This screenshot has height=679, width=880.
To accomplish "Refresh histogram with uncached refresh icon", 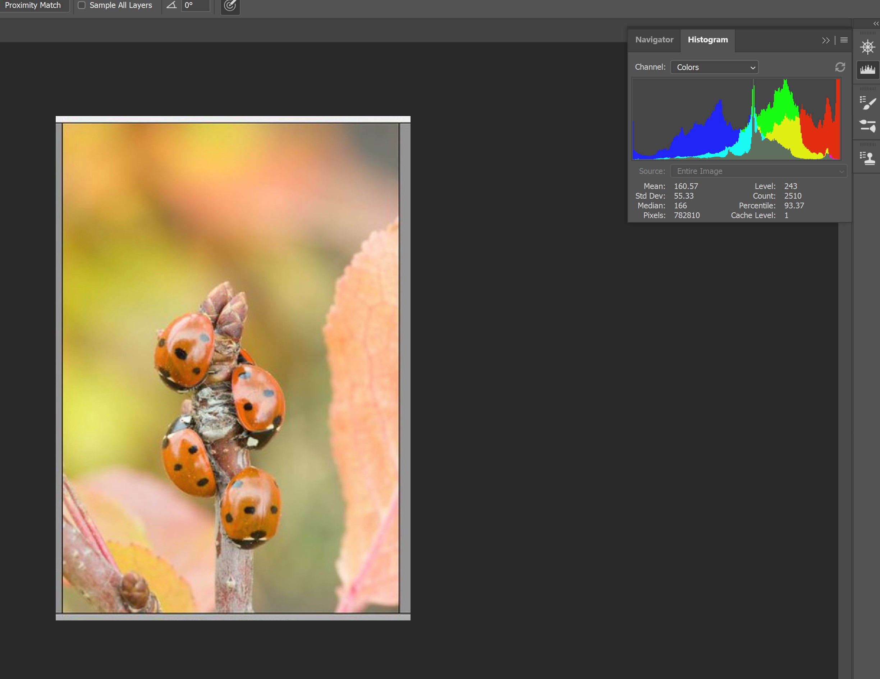I will [840, 67].
